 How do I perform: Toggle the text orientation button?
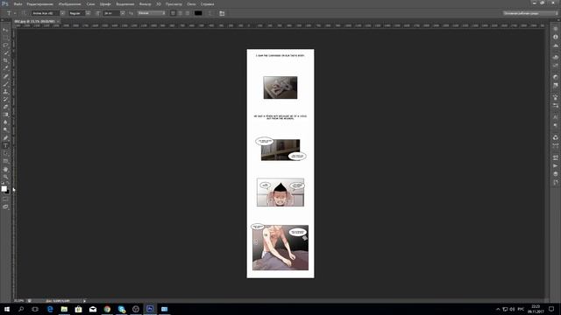[x=24, y=13]
